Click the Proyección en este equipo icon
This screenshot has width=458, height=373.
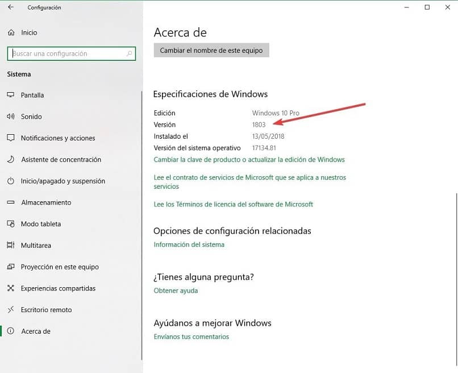pyautogui.click(x=11, y=267)
